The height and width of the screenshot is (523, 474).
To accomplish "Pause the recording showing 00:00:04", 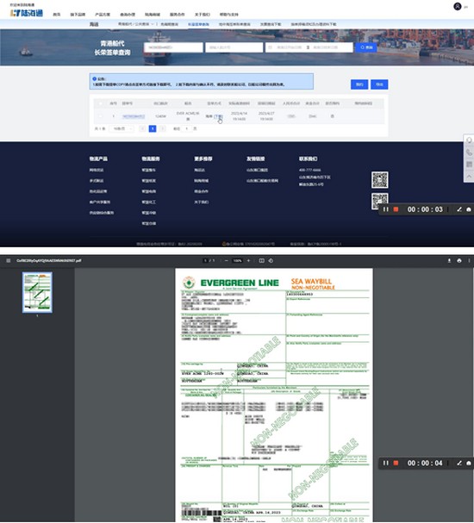I will [x=385, y=463].
